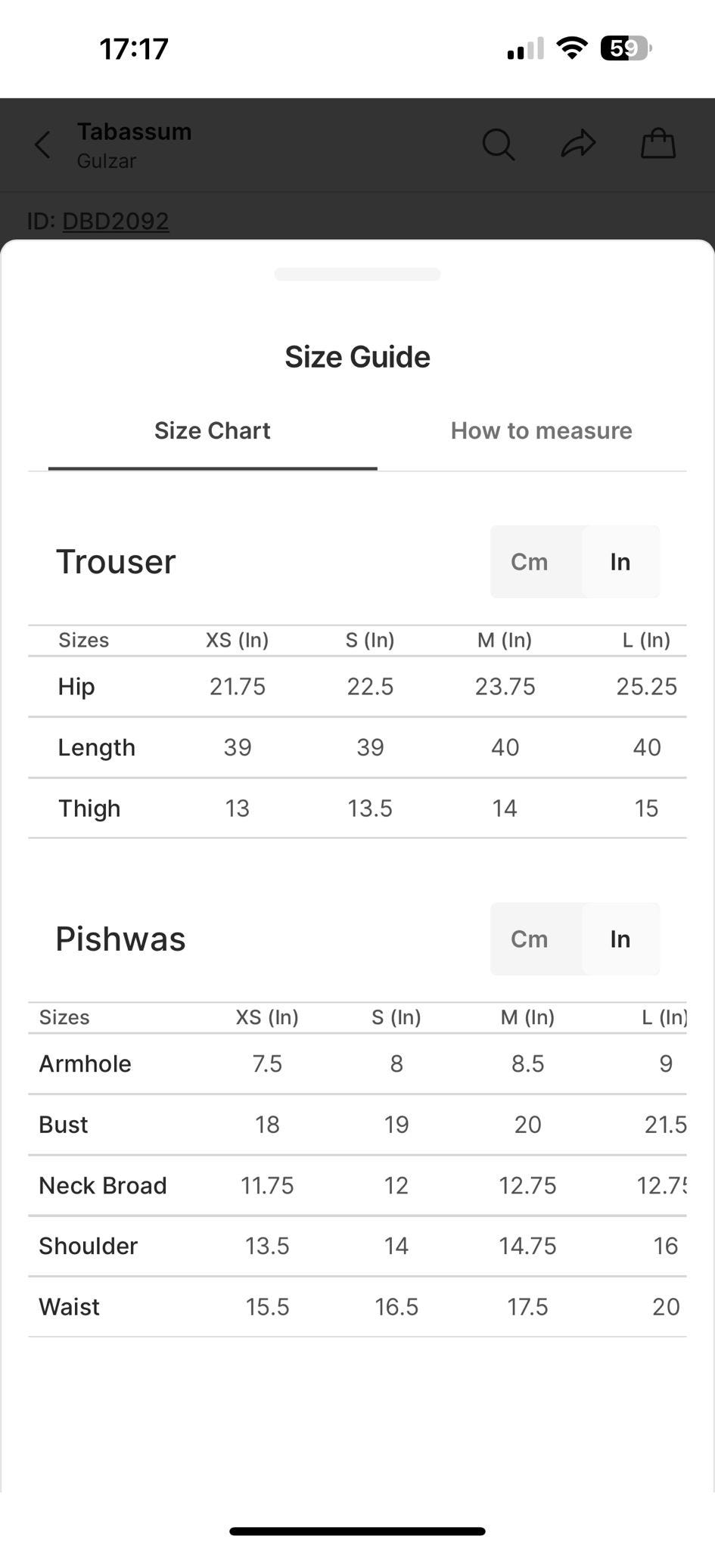Select In units for Pishwas
The image size is (715, 1549).
point(620,939)
